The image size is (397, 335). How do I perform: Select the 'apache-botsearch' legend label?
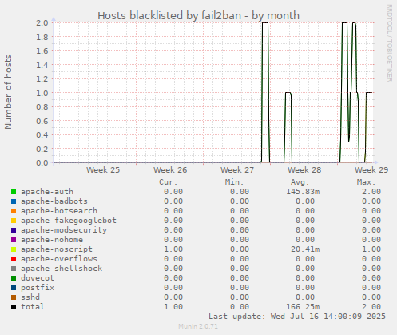tap(59, 211)
